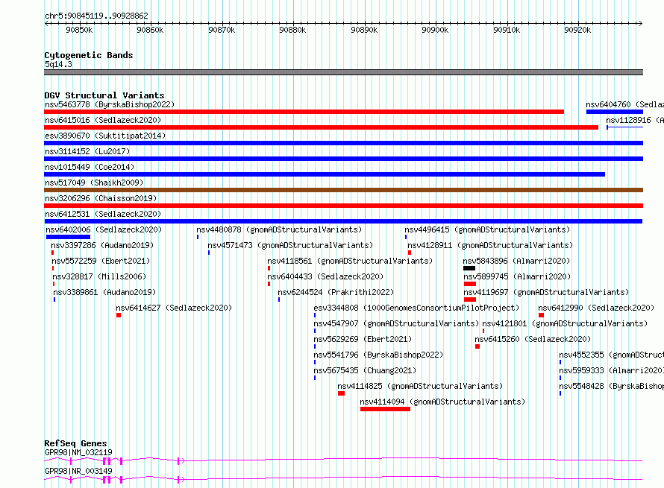Click the 90850k ruler position label

point(79,30)
